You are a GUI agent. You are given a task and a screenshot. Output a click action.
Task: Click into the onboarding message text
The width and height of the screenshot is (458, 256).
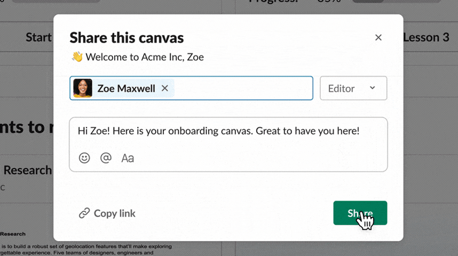[x=218, y=131]
